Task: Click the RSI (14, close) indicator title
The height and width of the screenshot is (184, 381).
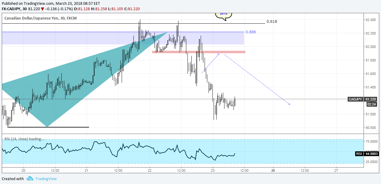Action: tap(24, 139)
